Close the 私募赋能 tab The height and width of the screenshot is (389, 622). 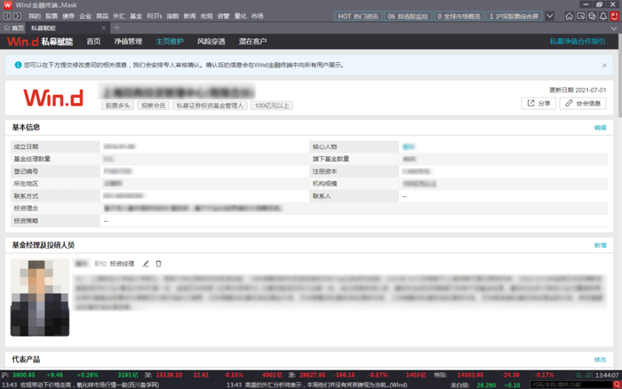point(104,28)
